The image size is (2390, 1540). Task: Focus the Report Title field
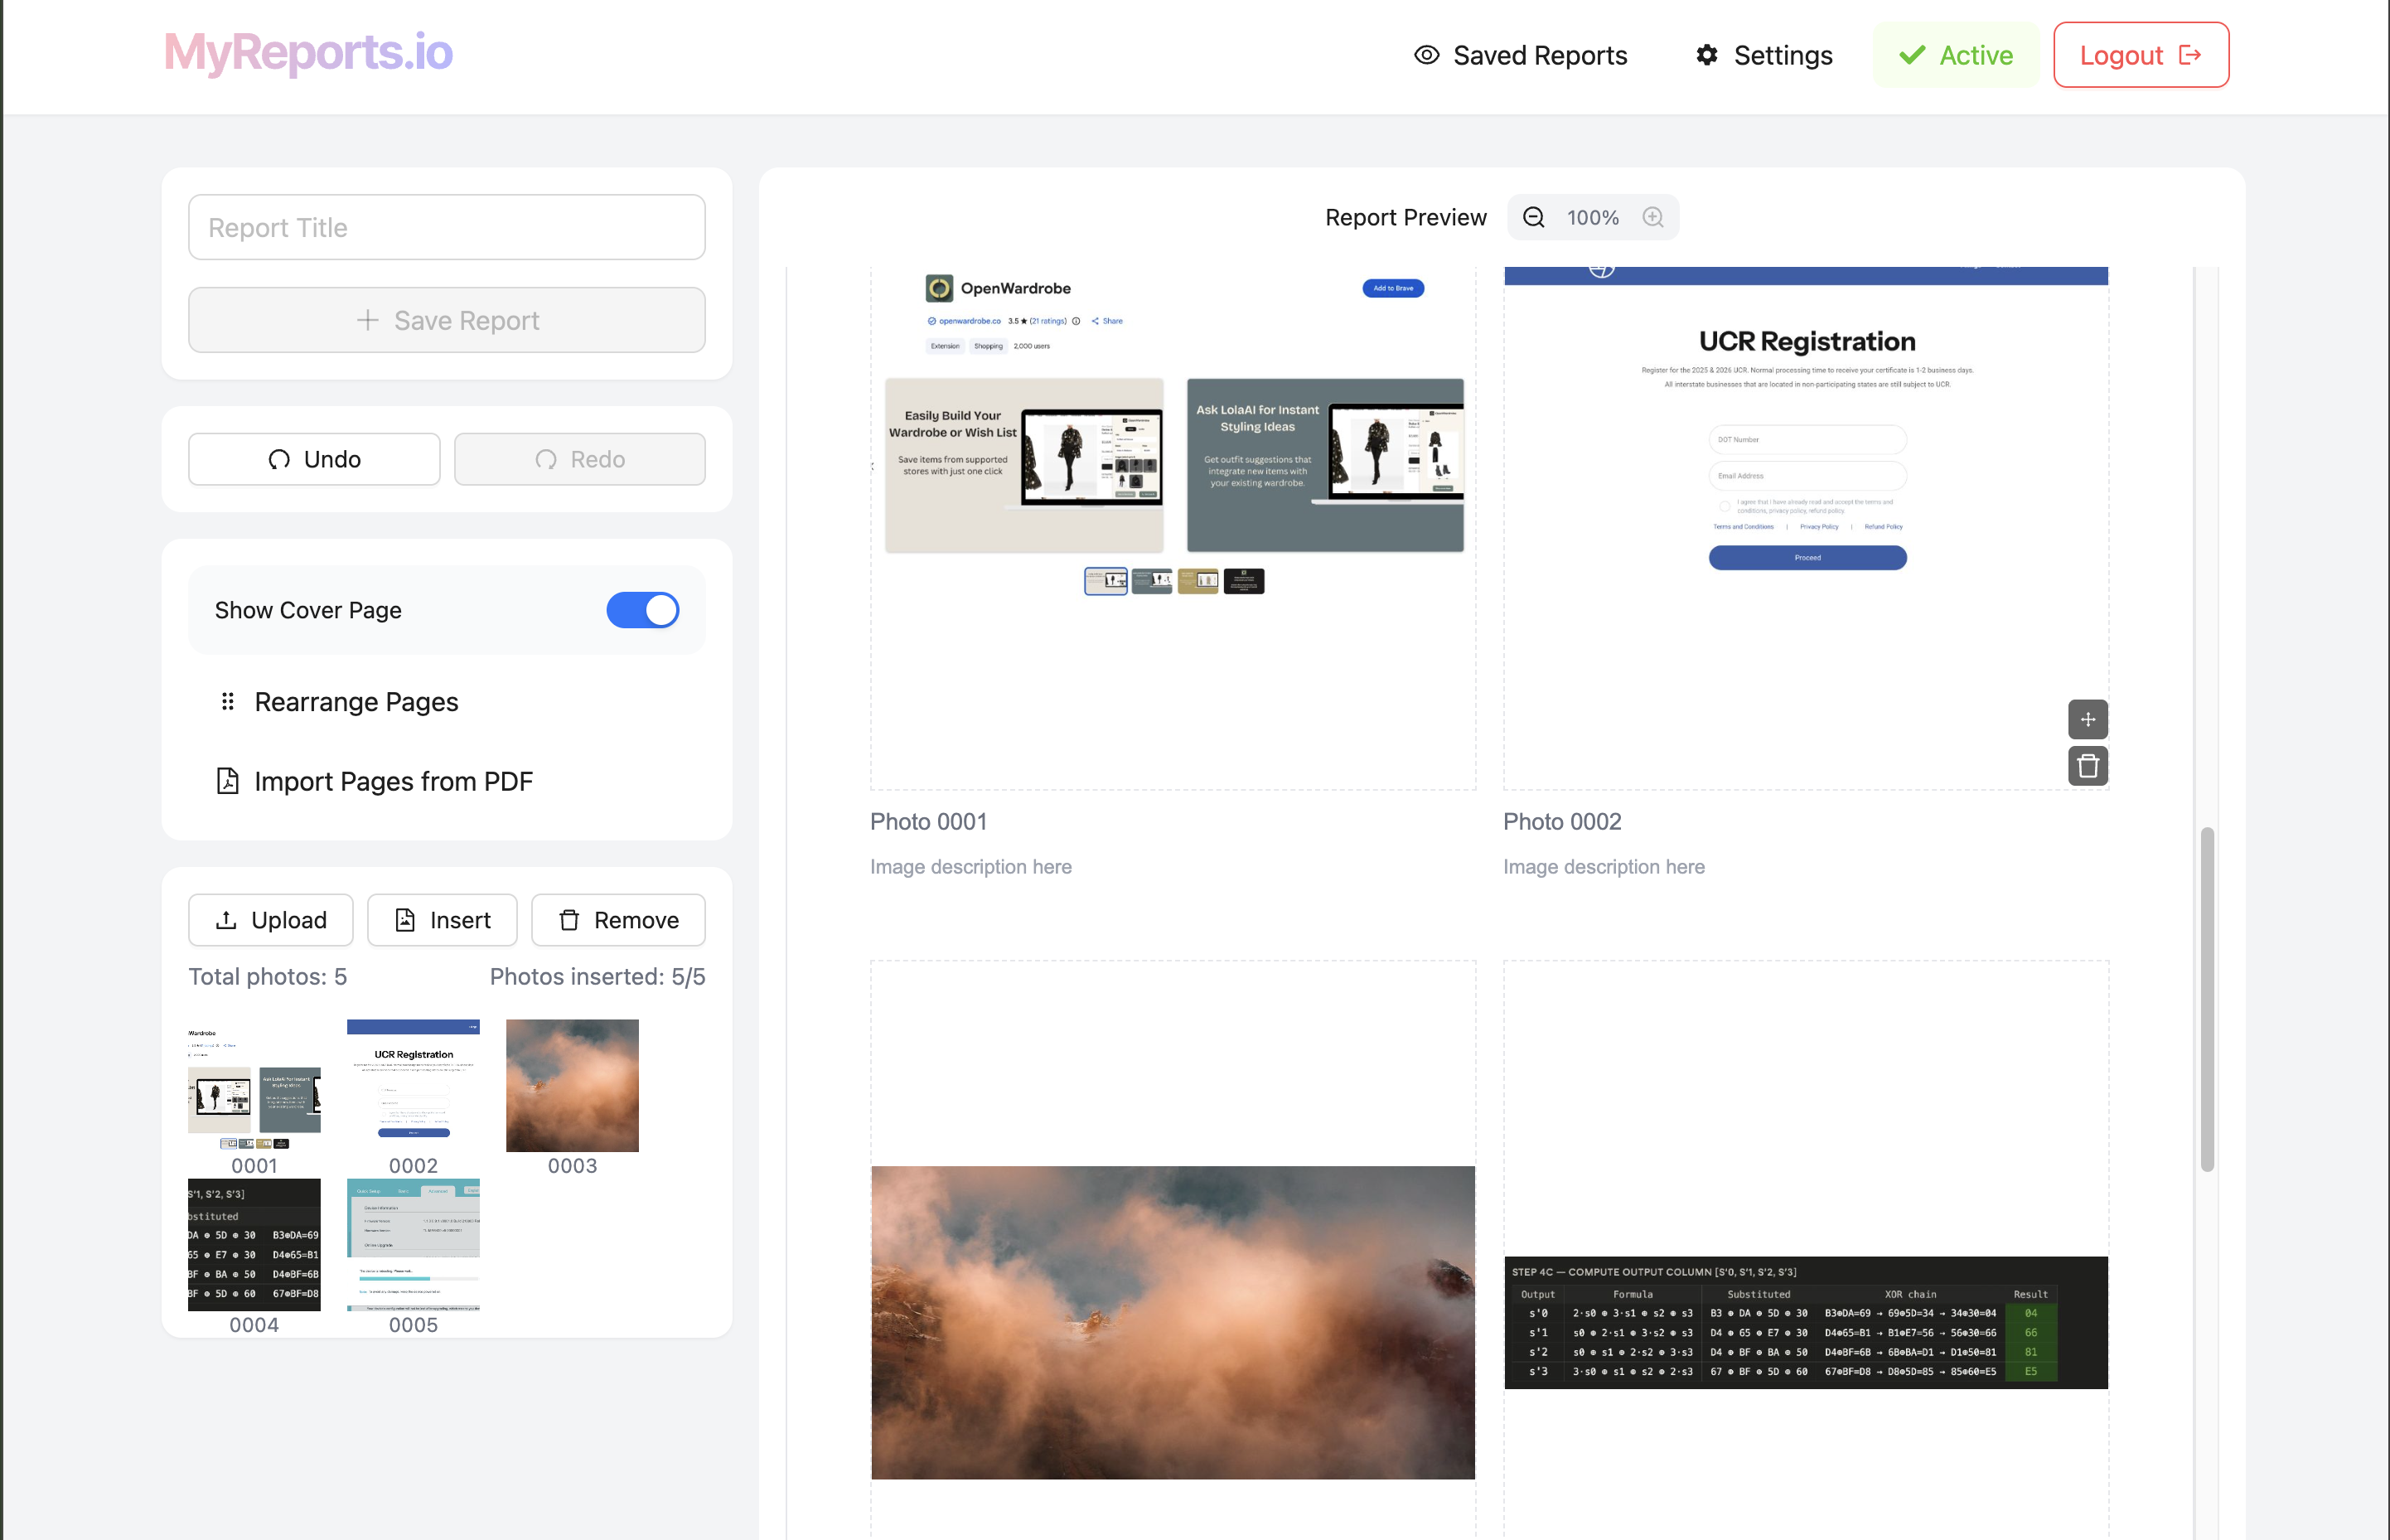pos(447,227)
